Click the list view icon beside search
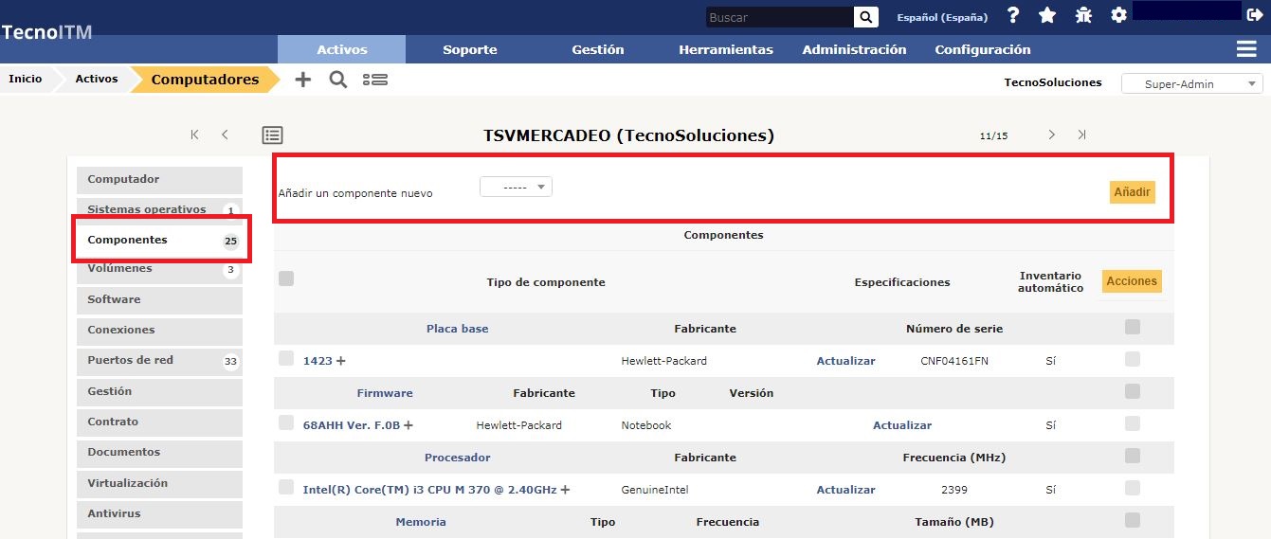The width and height of the screenshot is (1271, 539). pyautogui.click(x=375, y=80)
